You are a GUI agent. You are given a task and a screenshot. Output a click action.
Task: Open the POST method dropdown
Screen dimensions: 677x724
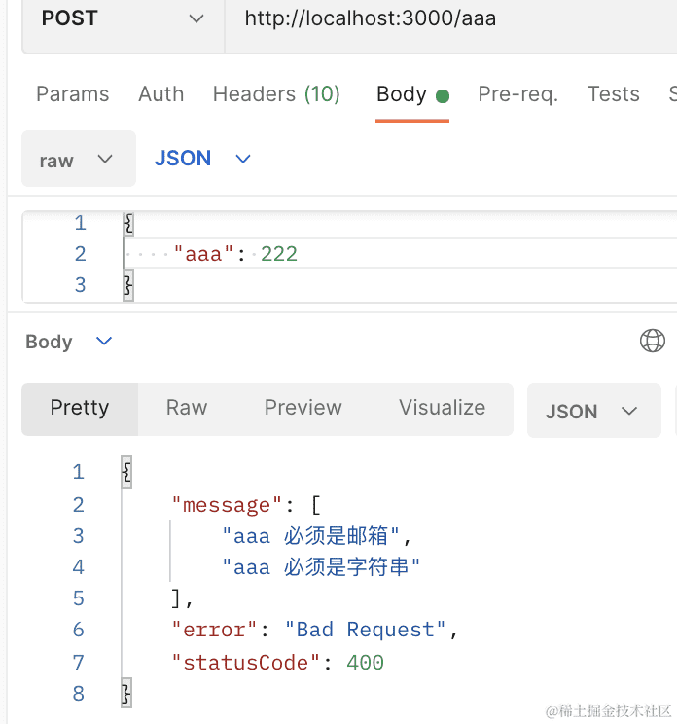[123, 18]
